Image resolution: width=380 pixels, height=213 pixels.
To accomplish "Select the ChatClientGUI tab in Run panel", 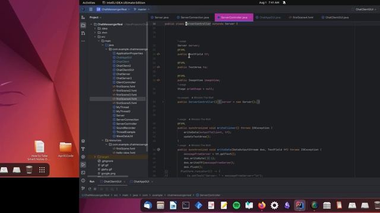I will pyautogui.click(x=113, y=182).
